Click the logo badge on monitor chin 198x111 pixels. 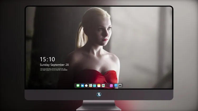tap(99, 95)
